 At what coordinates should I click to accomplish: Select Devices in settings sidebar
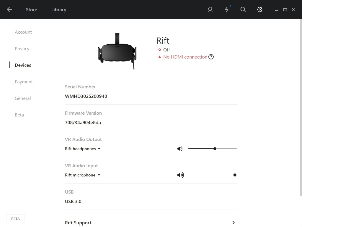coord(23,65)
